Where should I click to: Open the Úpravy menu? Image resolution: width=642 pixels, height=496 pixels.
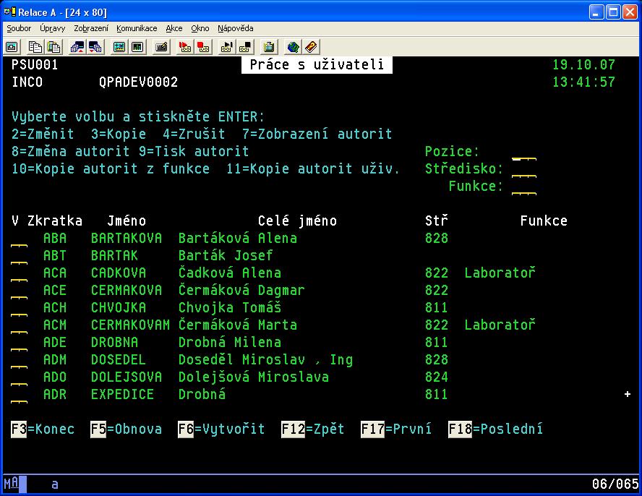point(52,28)
